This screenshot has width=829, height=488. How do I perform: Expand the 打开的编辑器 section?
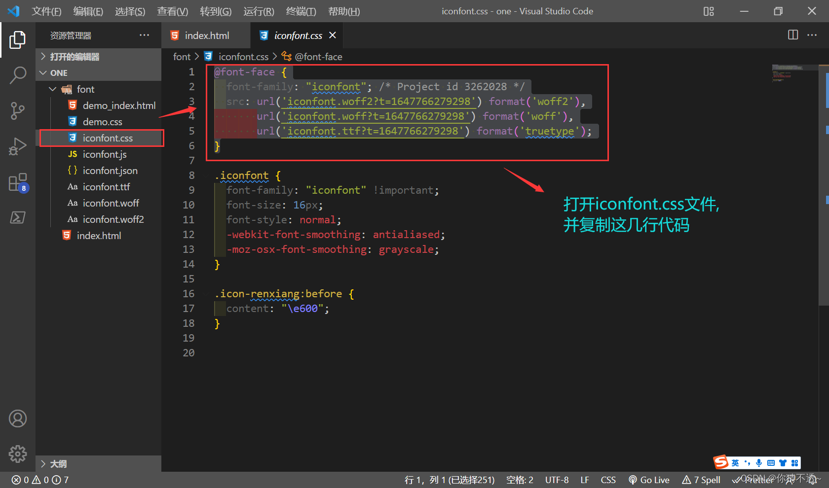[x=99, y=57]
